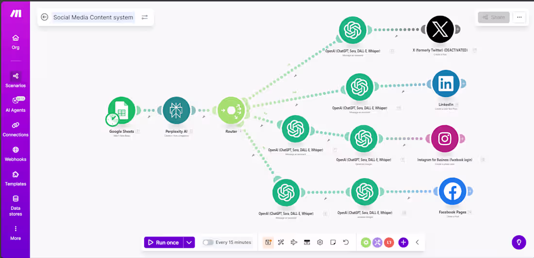
Task: Open the first OpenAI module on the Facebook route
Action: tap(286, 193)
